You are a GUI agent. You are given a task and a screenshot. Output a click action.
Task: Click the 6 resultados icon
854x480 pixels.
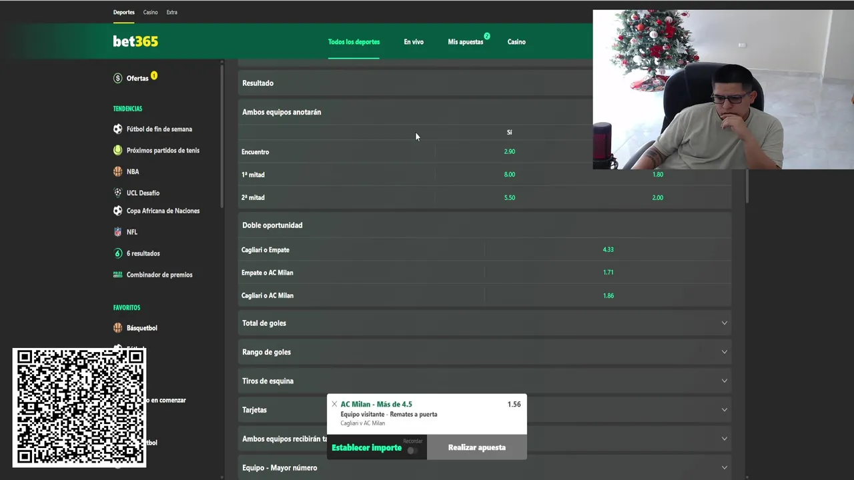[118, 253]
